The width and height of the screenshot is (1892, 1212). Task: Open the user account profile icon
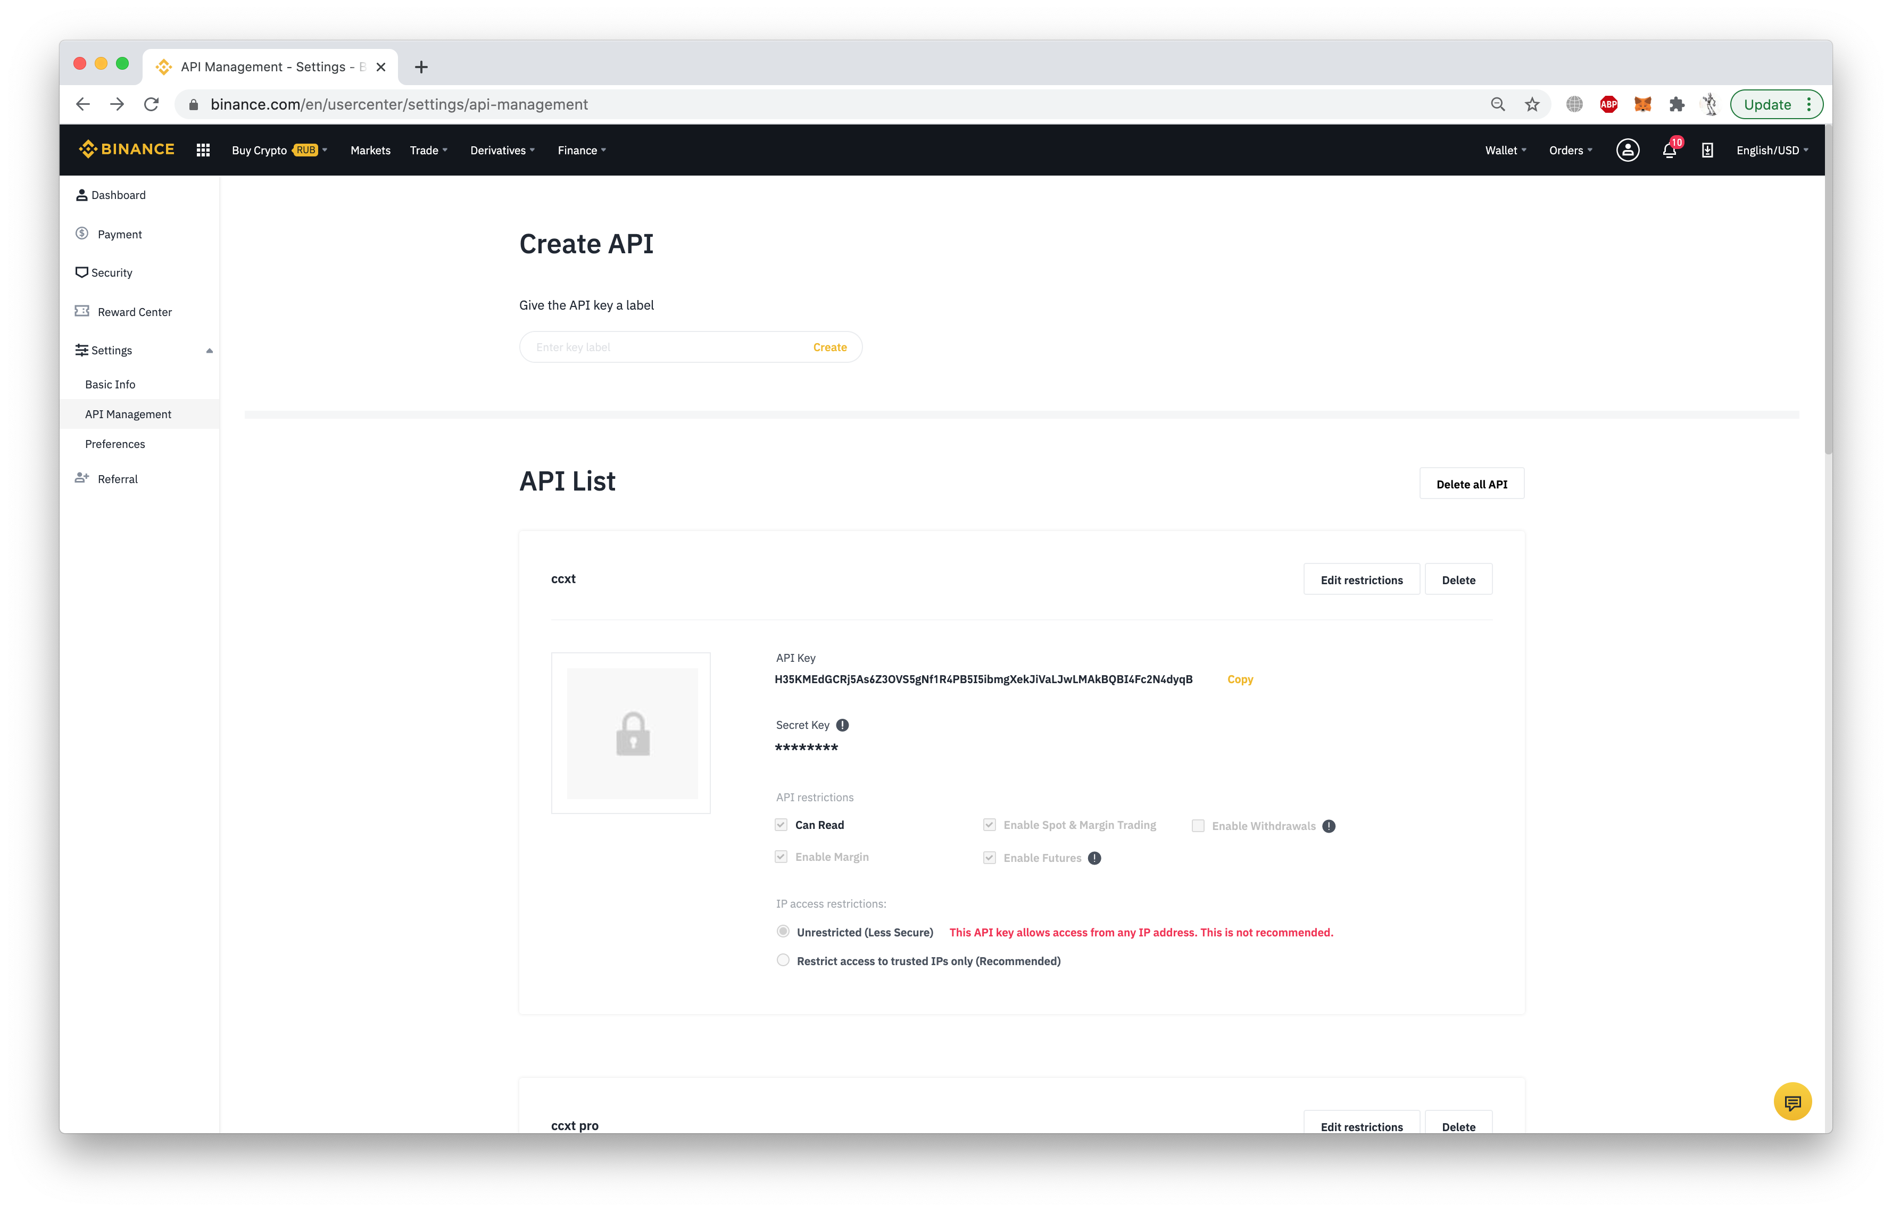(1628, 151)
